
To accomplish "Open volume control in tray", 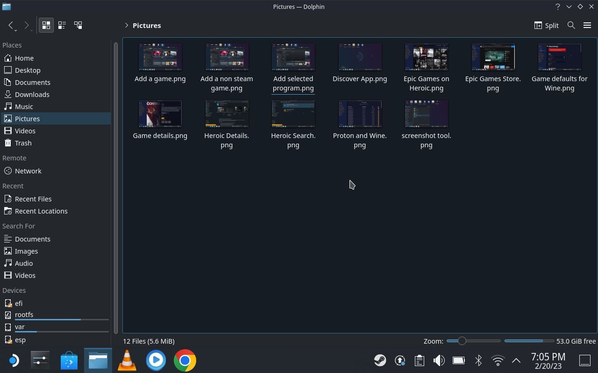I will [439, 360].
